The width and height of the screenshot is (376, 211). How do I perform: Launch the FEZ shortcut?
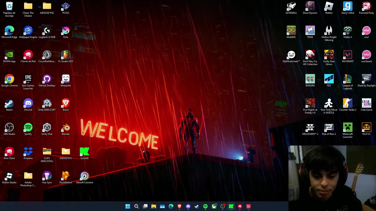tap(329, 81)
